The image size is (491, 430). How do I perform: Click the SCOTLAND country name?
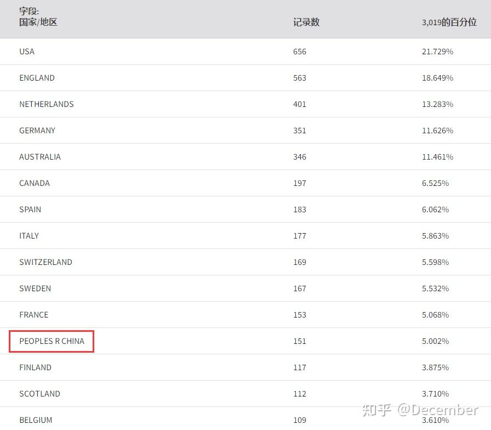(39, 394)
